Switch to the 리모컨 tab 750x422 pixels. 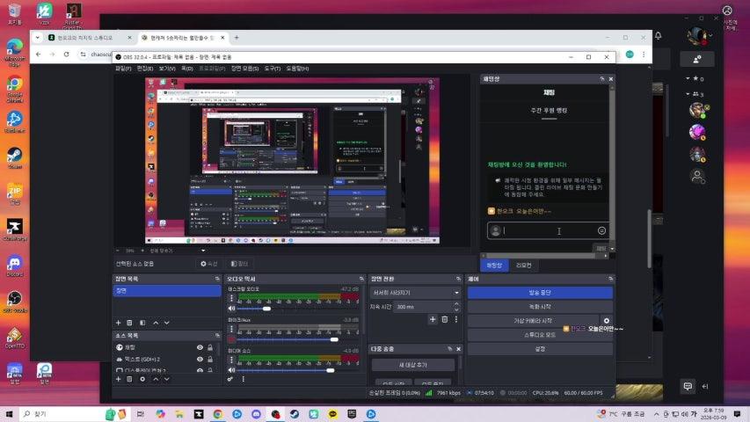click(524, 265)
